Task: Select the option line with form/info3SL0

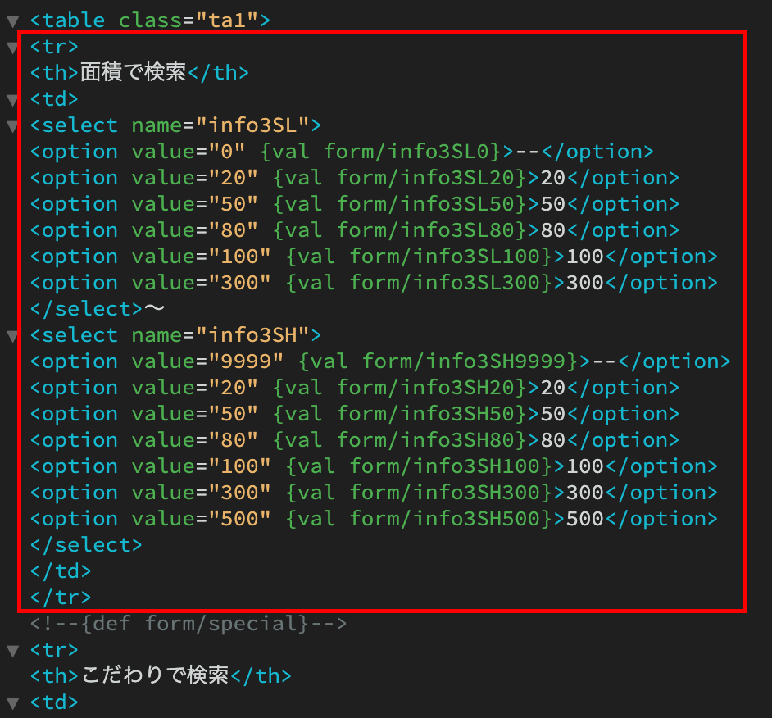Action: click(342, 151)
